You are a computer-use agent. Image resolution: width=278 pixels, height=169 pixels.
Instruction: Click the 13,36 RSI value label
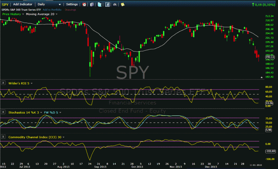(269, 103)
